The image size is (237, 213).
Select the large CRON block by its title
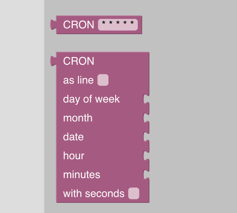pyautogui.click(x=78, y=61)
